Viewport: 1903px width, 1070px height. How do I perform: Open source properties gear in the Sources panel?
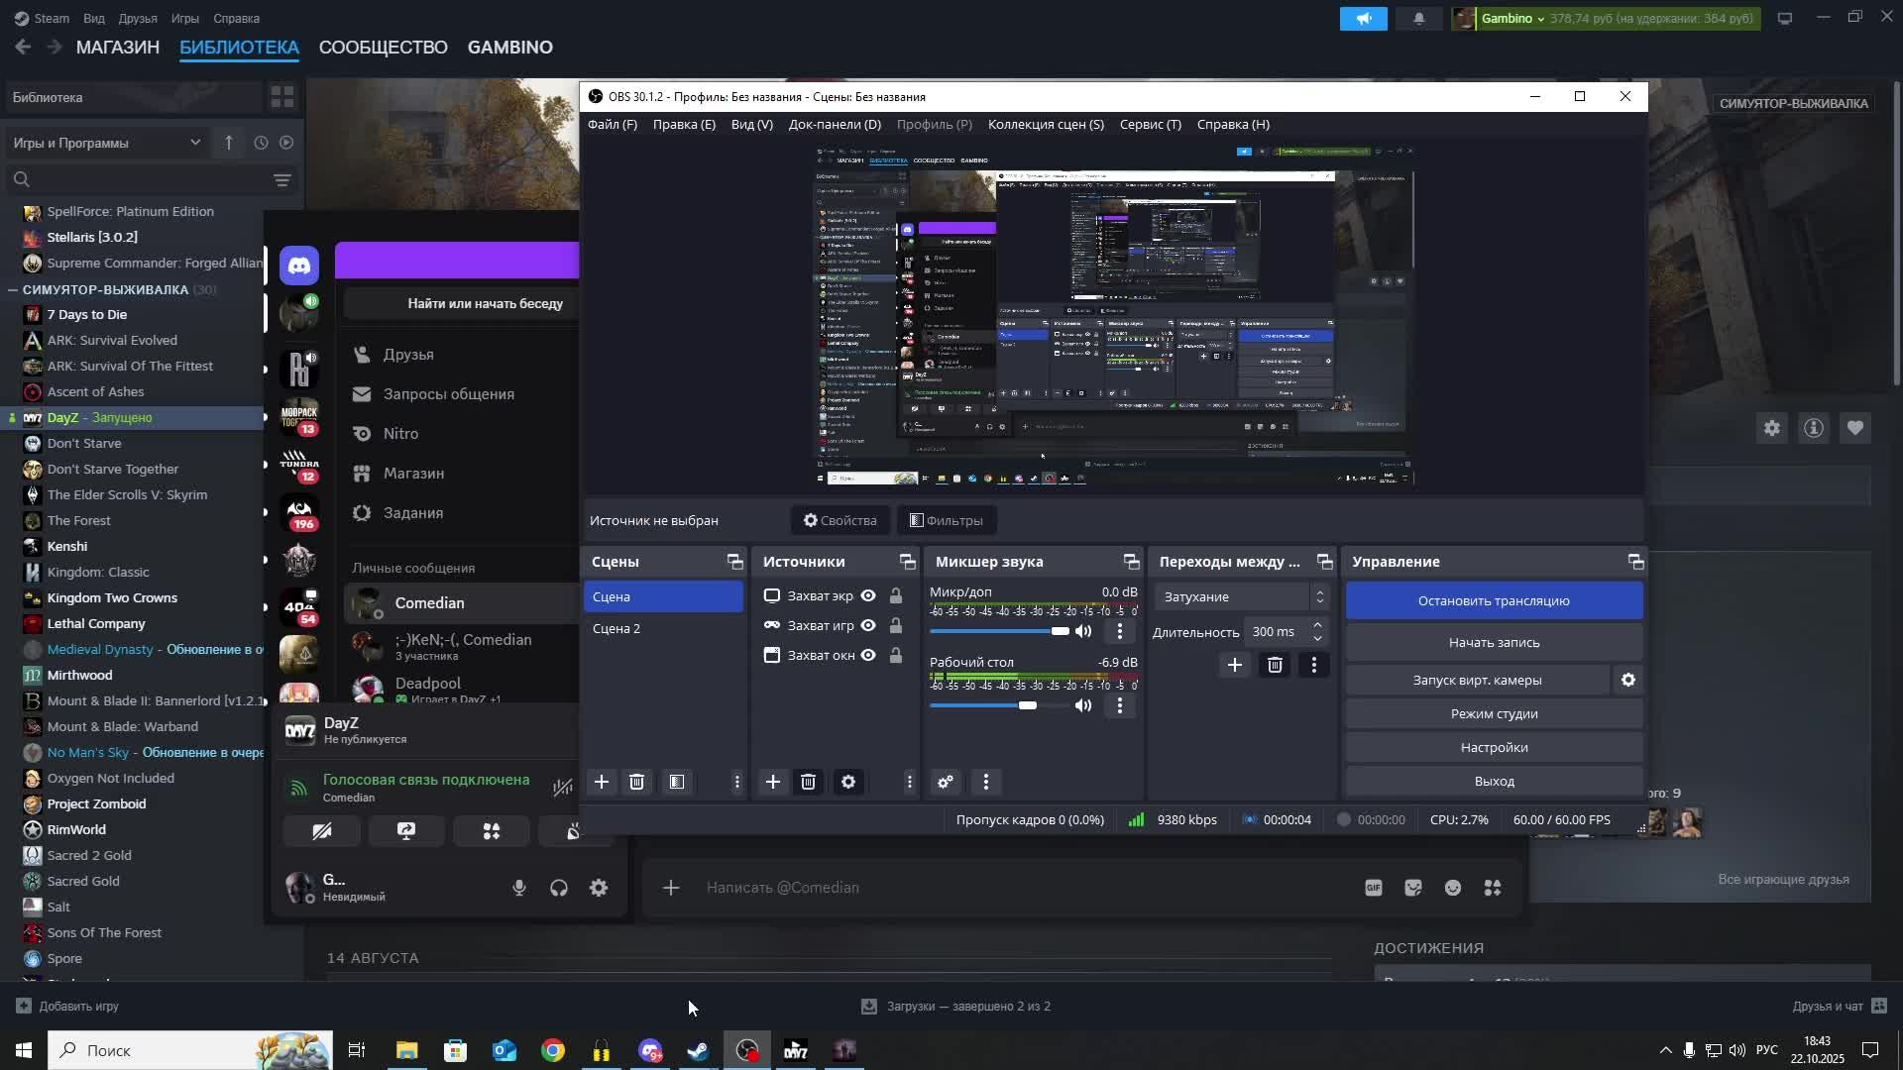coord(848,783)
